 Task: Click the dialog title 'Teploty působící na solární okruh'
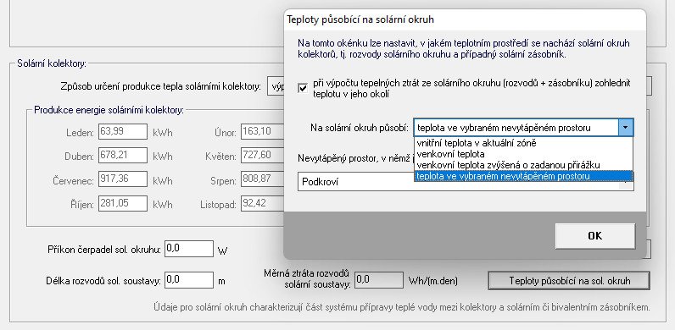click(360, 19)
